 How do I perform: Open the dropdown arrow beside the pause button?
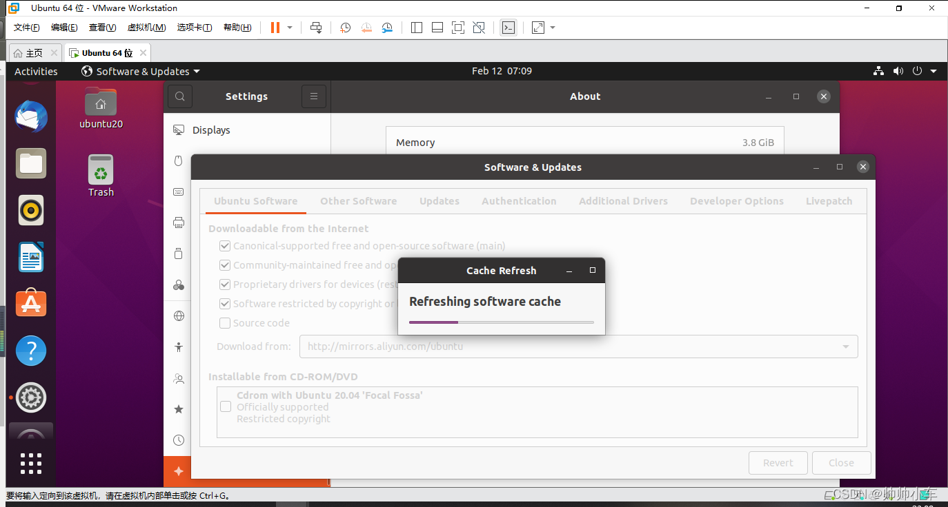[x=290, y=28]
